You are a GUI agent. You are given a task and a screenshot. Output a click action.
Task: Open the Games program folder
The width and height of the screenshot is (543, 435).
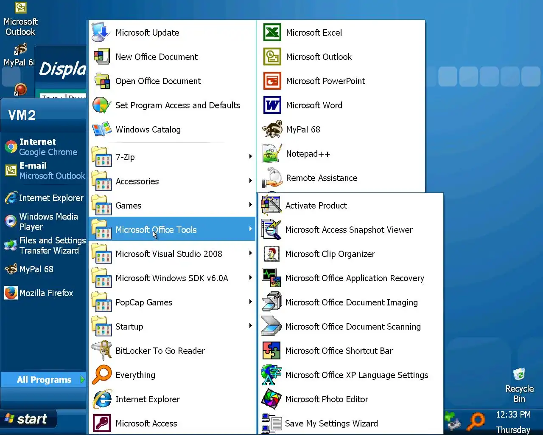[172, 206]
